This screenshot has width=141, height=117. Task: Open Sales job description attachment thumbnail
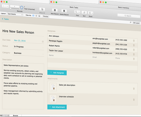(53, 87)
